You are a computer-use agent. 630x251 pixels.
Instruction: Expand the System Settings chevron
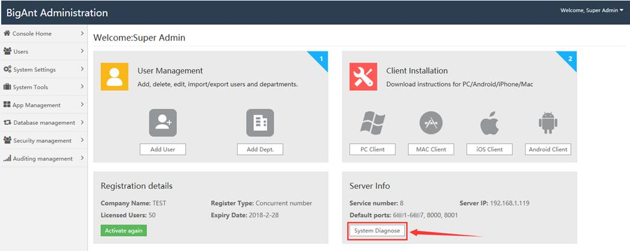coord(82,69)
